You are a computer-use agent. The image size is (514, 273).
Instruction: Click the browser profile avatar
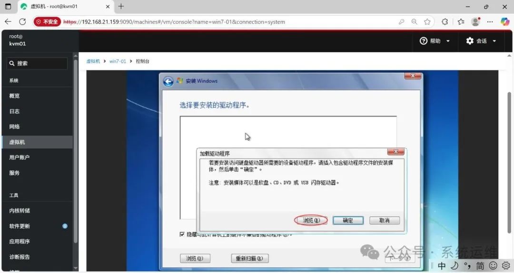(475, 21)
